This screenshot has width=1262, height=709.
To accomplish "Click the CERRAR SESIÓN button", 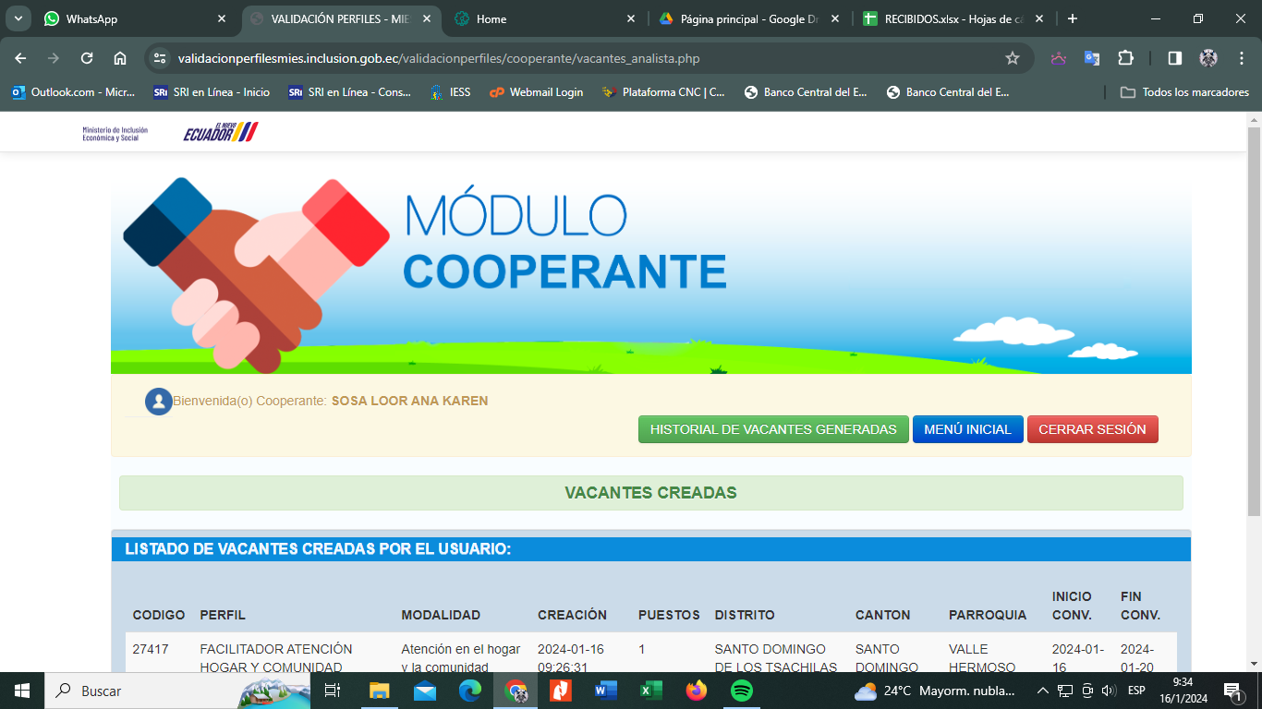I will coord(1092,429).
